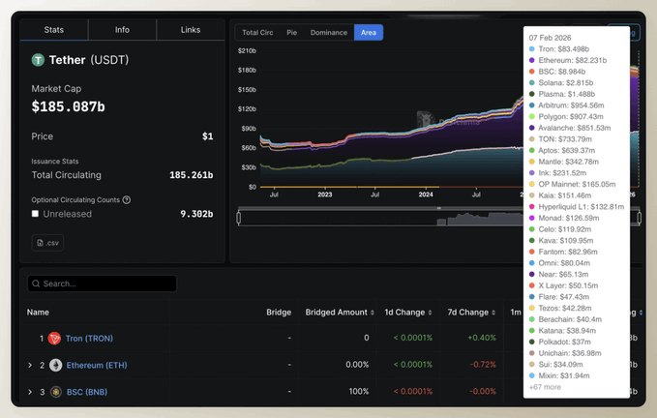The image size is (657, 418).
Task: Expand the Ethereum (ETH) row
Action: [30, 365]
